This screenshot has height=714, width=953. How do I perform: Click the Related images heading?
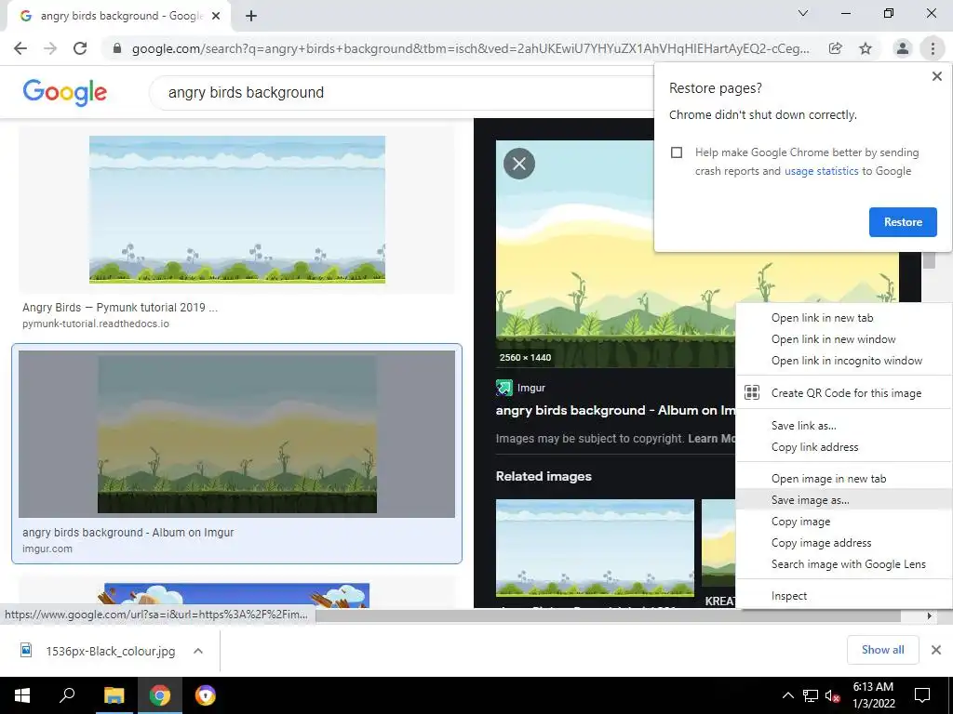pyautogui.click(x=544, y=477)
